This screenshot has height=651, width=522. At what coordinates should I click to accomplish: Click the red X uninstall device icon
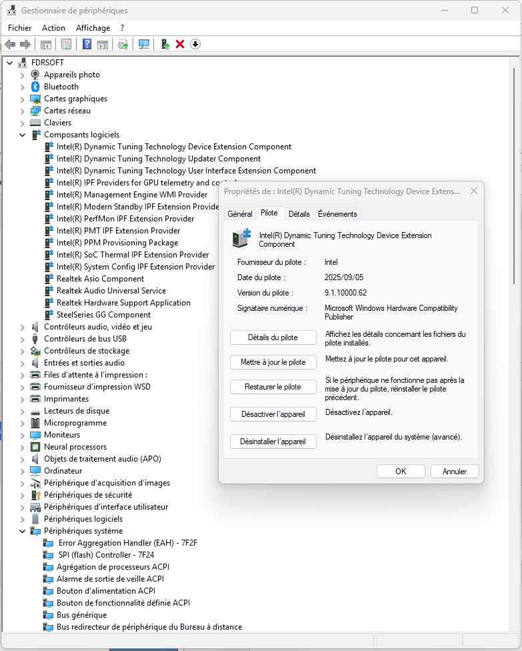(180, 44)
